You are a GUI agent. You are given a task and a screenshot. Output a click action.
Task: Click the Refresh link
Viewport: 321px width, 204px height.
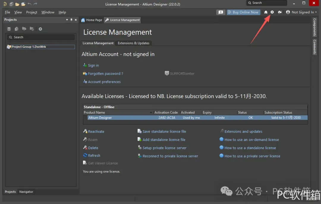(x=94, y=156)
